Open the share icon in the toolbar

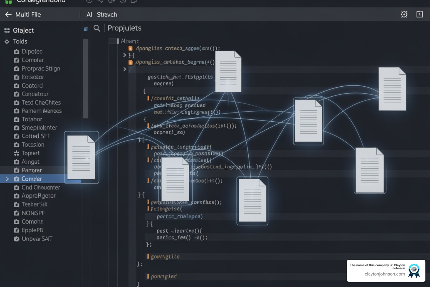tap(100, 1)
